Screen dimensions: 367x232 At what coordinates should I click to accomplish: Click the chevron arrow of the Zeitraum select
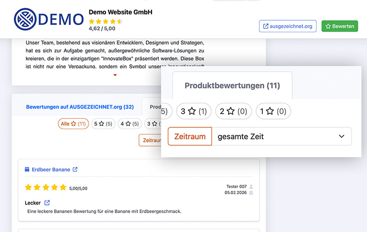pyautogui.click(x=341, y=136)
